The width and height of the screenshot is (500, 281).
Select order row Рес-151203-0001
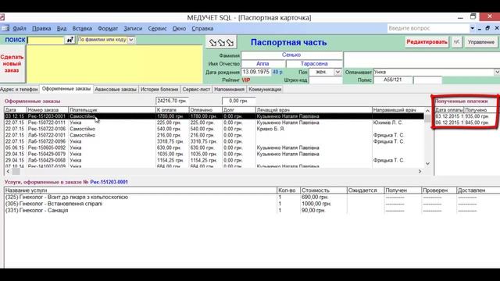214,116
